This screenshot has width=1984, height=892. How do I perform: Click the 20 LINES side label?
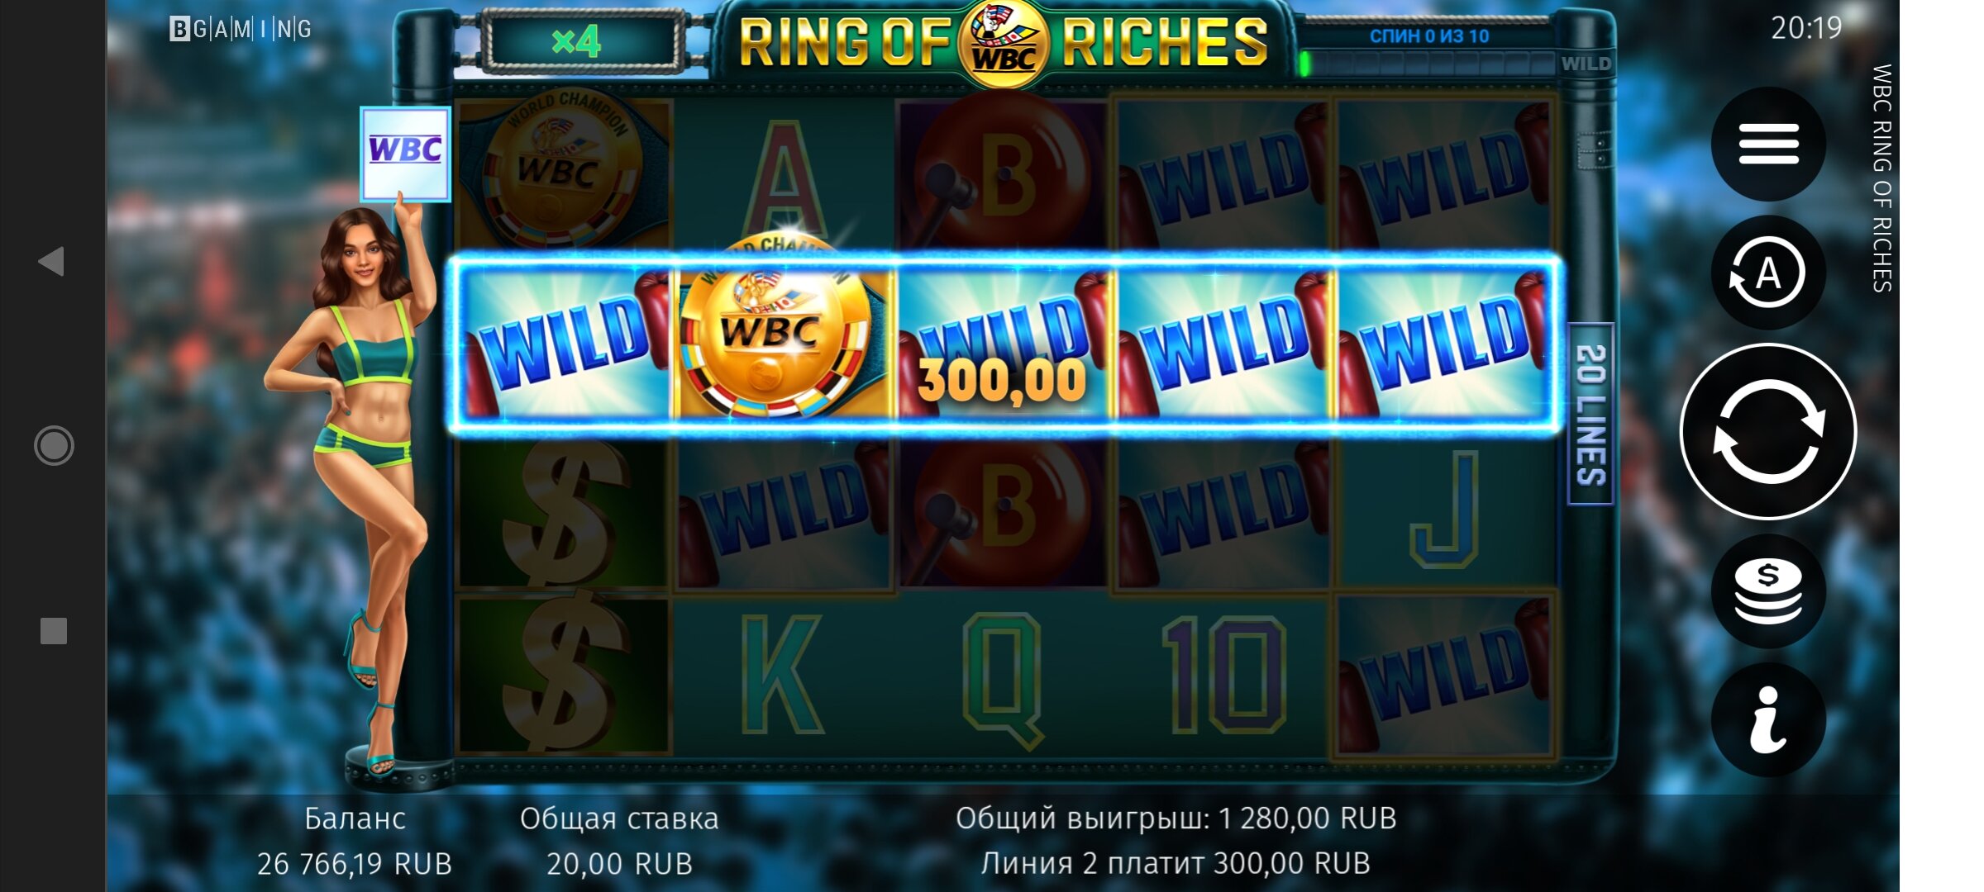point(1591,414)
